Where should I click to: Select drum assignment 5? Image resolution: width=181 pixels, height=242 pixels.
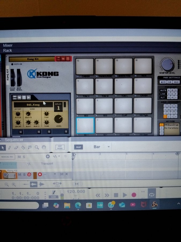tap(165, 113)
